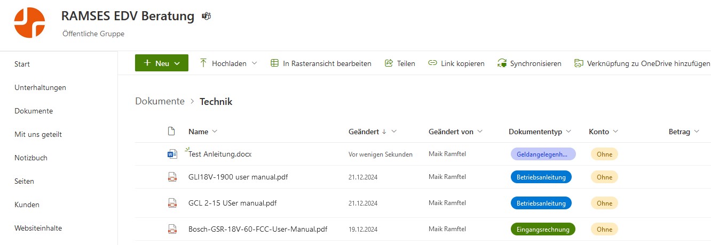Share using the Teilen toolbar button
Viewport: 711px width, 245px height.
400,63
